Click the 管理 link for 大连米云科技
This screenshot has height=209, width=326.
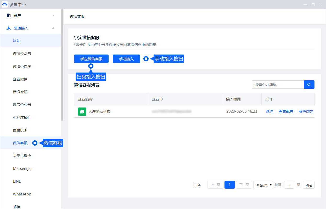(269, 111)
